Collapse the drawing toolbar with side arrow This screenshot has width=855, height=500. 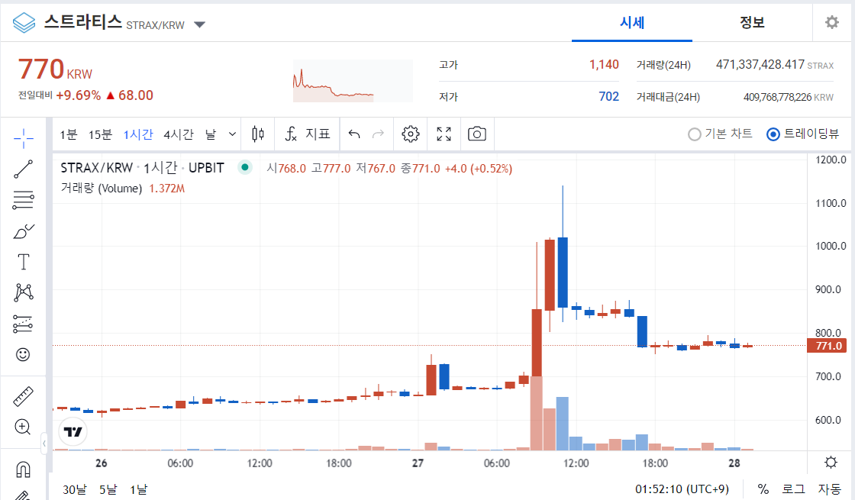(44, 444)
